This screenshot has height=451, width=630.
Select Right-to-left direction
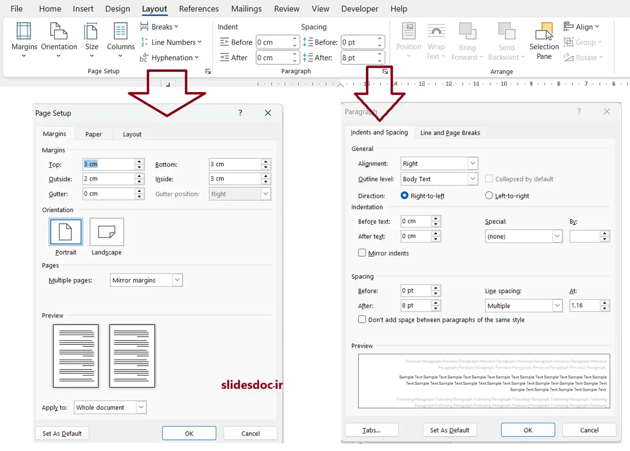pyautogui.click(x=405, y=195)
